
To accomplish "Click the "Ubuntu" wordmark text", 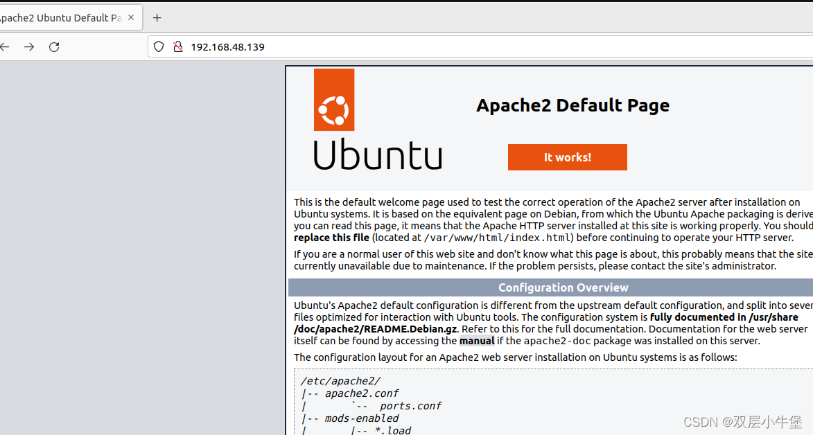I will pos(378,154).
